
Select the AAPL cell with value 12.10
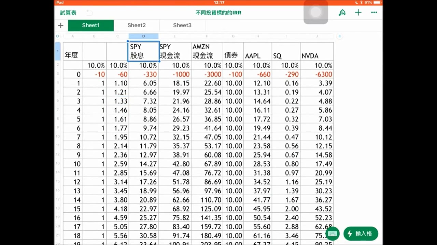(258, 83)
